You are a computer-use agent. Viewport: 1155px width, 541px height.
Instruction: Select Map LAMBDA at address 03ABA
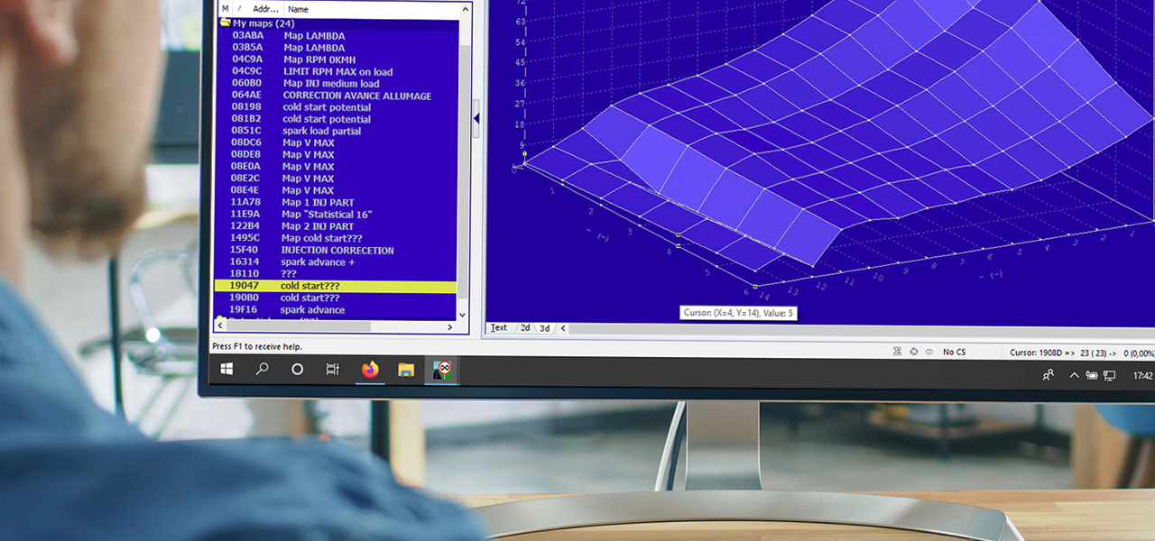[x=337, y=36]
